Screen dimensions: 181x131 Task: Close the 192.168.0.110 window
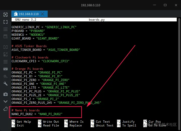coord(176,5)
